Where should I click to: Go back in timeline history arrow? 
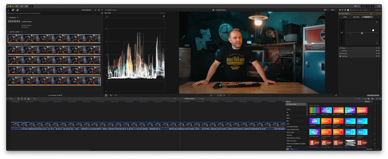tap(175, 99)
